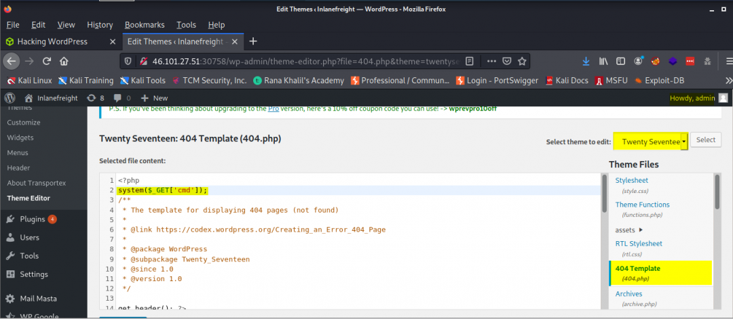
Task: Click New in the admin bar
Action: [x=154, y=98]
